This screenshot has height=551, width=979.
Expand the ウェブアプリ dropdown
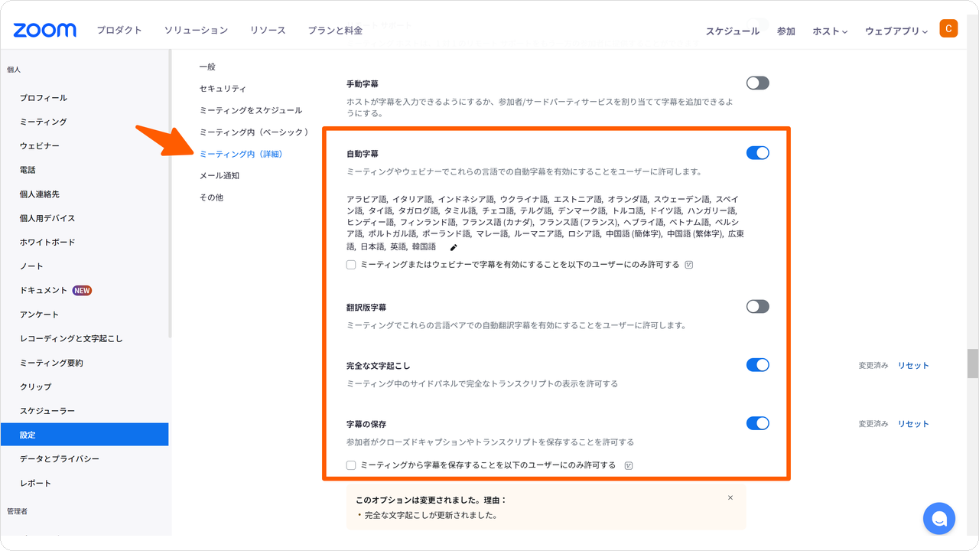click(x=896, y=31)
